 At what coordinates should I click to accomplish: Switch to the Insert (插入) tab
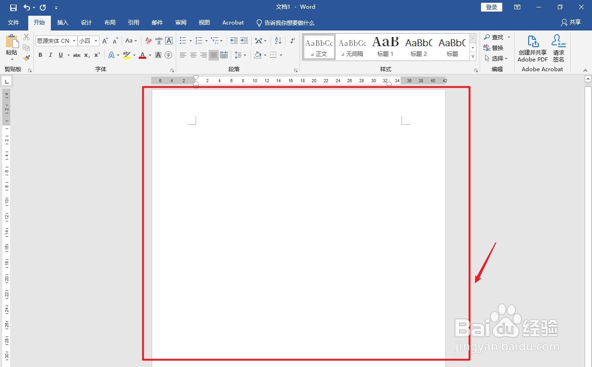(63, 22)
